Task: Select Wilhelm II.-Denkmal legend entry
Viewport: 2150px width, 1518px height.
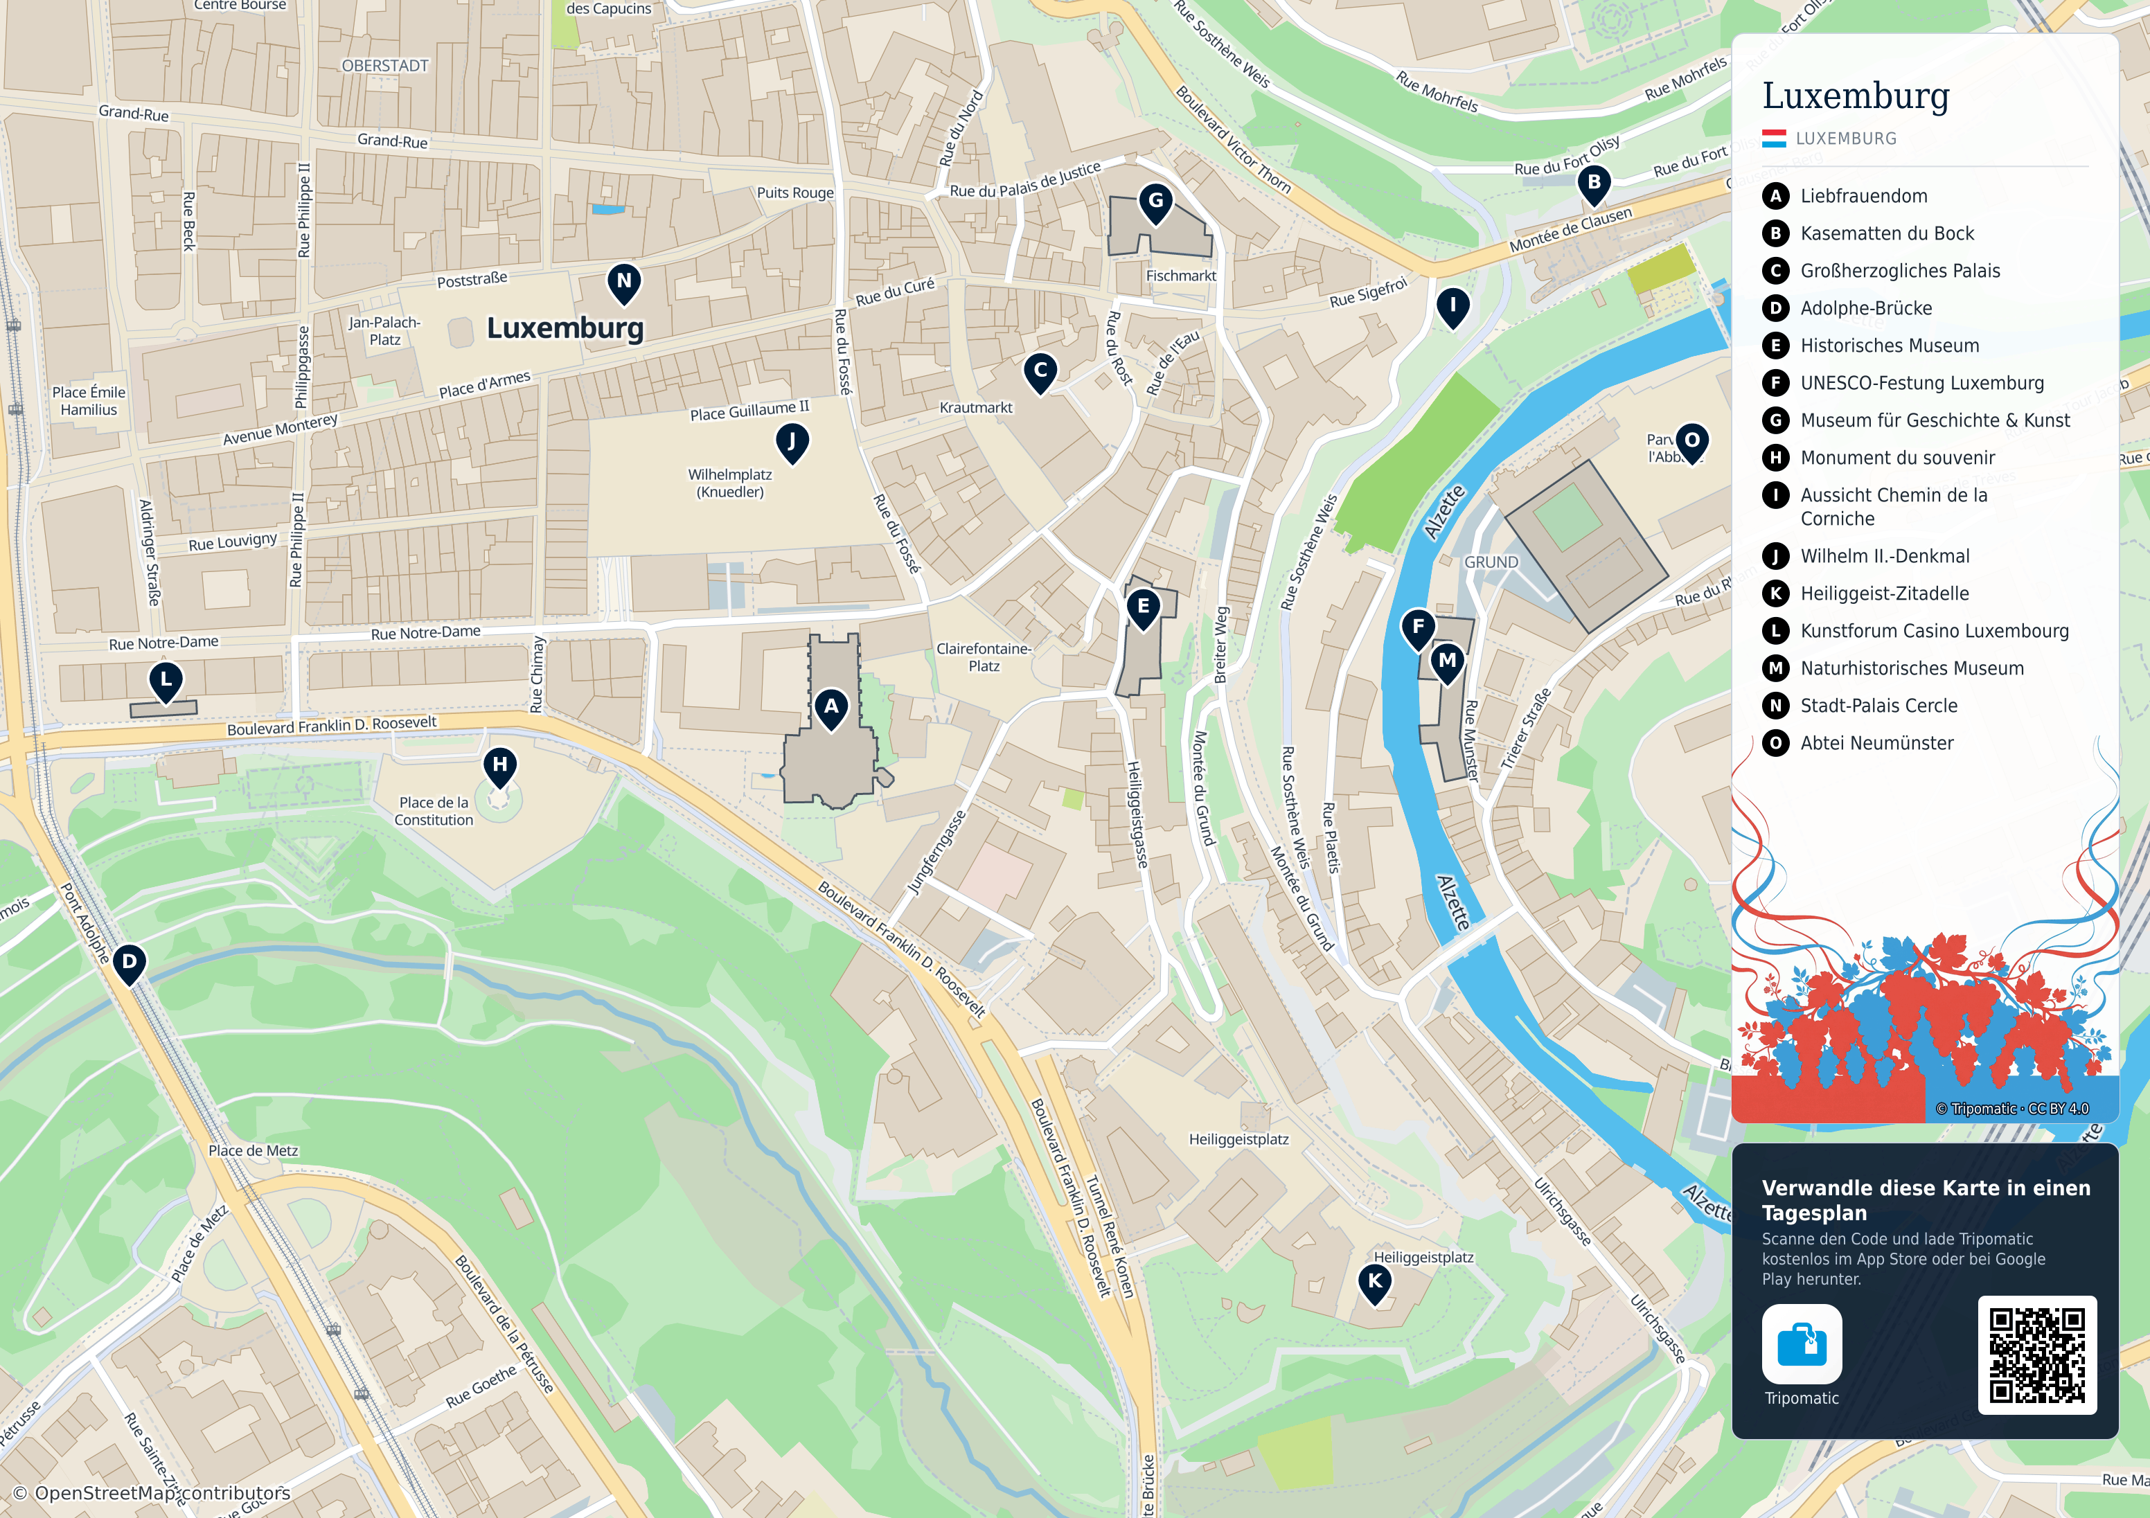Action: click(1884, 555)
